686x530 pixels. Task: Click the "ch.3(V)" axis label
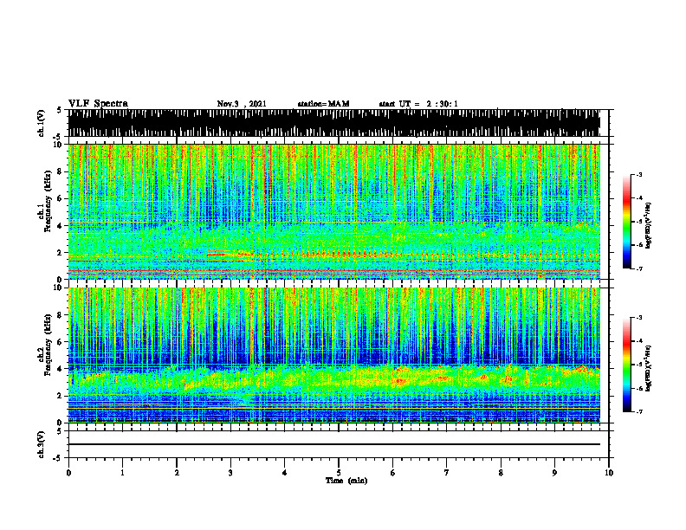coord(41,445)
